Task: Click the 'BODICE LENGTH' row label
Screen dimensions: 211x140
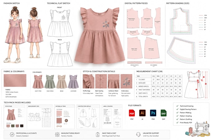Action: coord(143,87)
